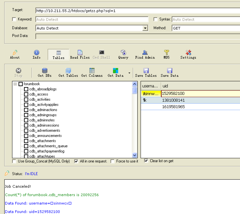Uncheck All in one request
Image resolution: width=240 pixels, height=214 pixels.
[76, 161]
